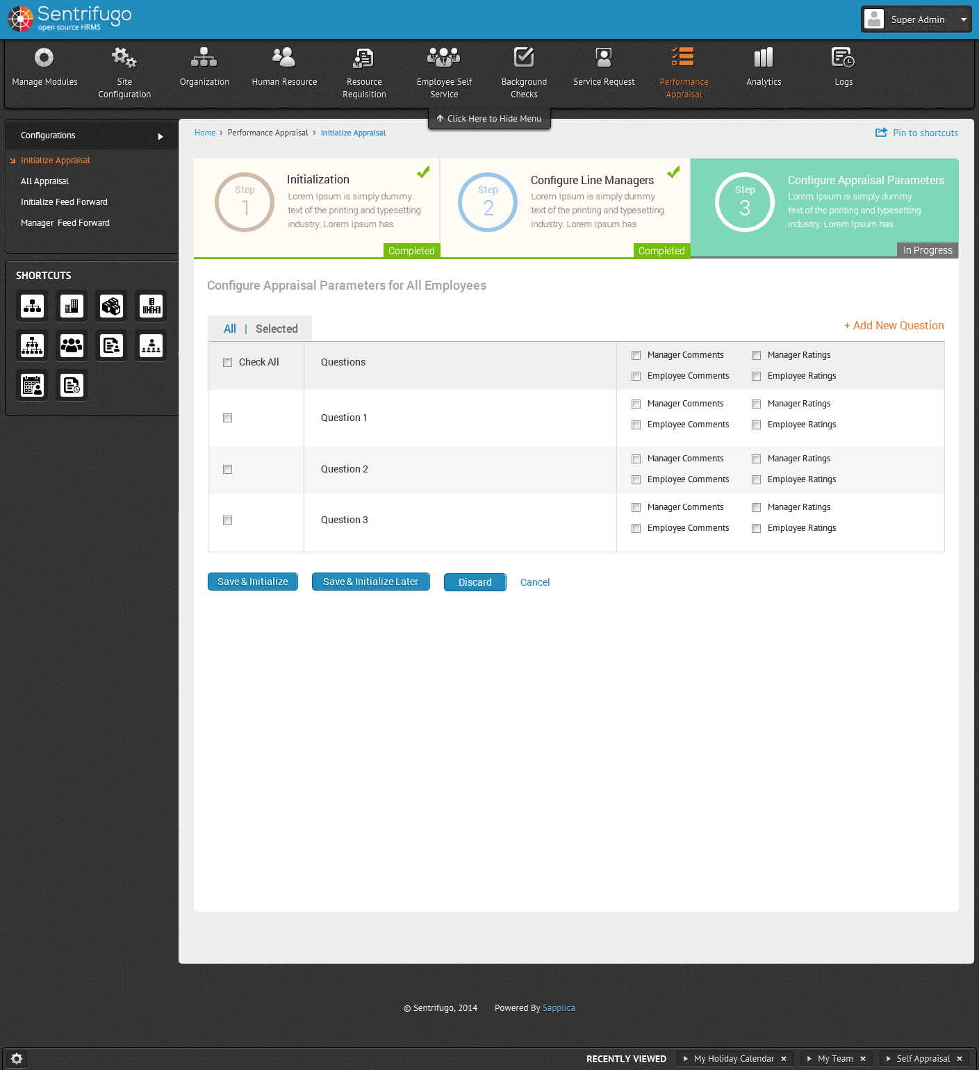Open the Organization module
The height and width of the screenshot is (1070, 979).
204,67
